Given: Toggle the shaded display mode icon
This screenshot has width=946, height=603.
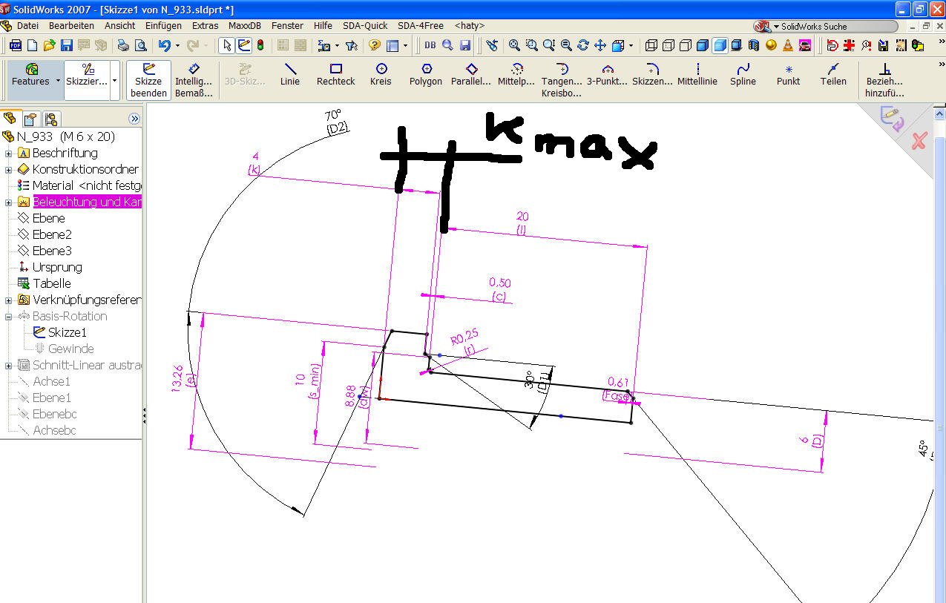Looking at the screenshot, I should (x=719, y=45).
